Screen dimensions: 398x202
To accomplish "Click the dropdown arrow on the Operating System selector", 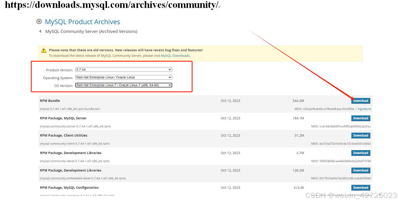I will (x=170, y=77).
